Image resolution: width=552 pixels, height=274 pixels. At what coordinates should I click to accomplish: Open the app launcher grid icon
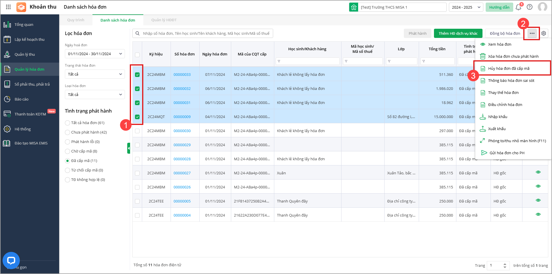coord(8,7)
